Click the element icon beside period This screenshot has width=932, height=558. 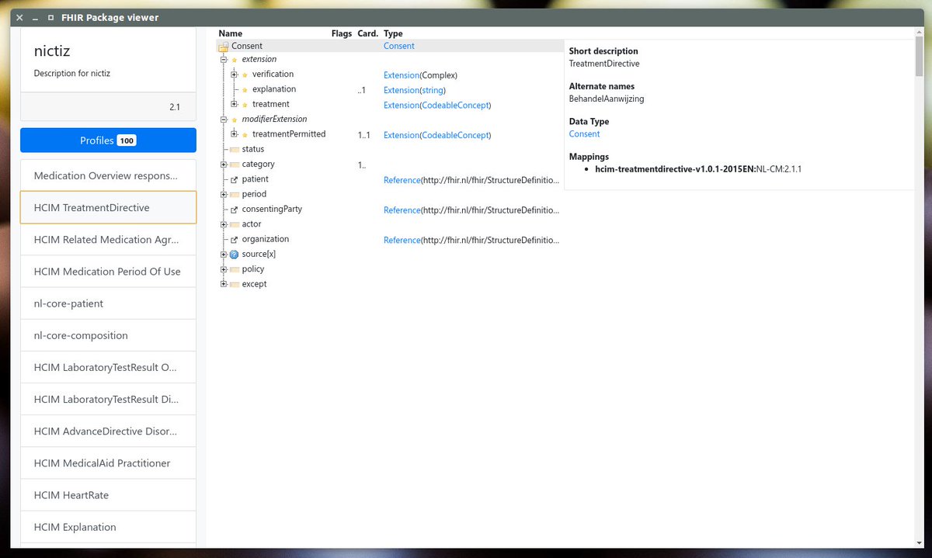point(235,195)
